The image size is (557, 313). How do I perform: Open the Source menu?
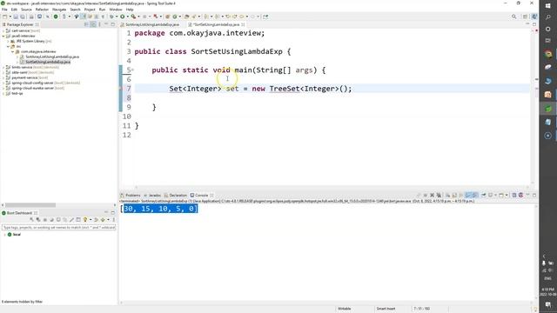click(26, 10)
